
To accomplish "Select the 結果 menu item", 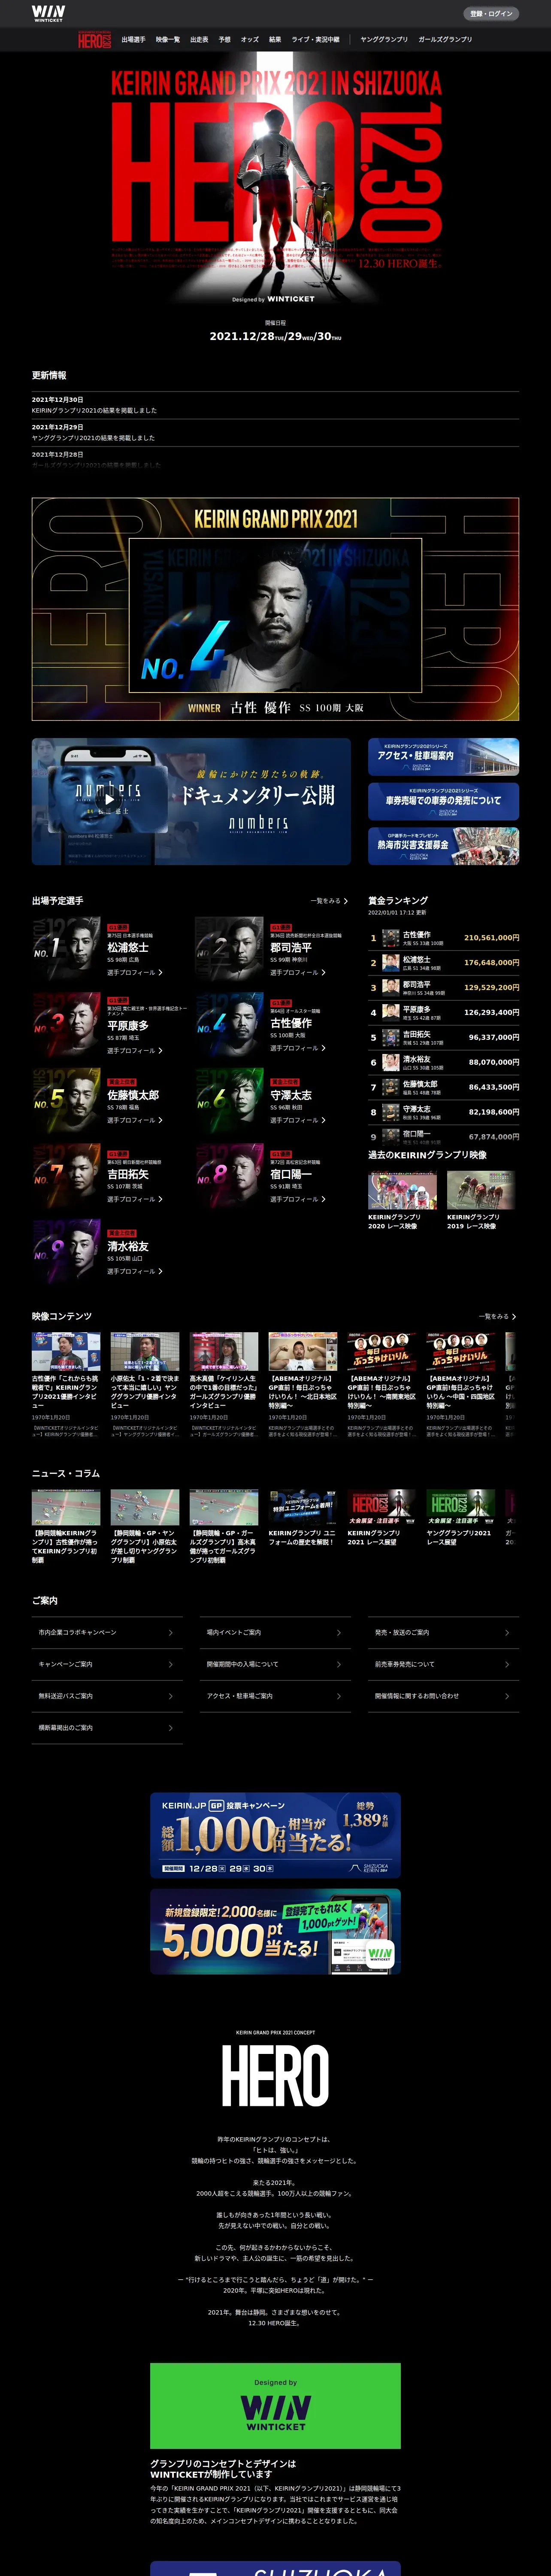I will point(275,40).
